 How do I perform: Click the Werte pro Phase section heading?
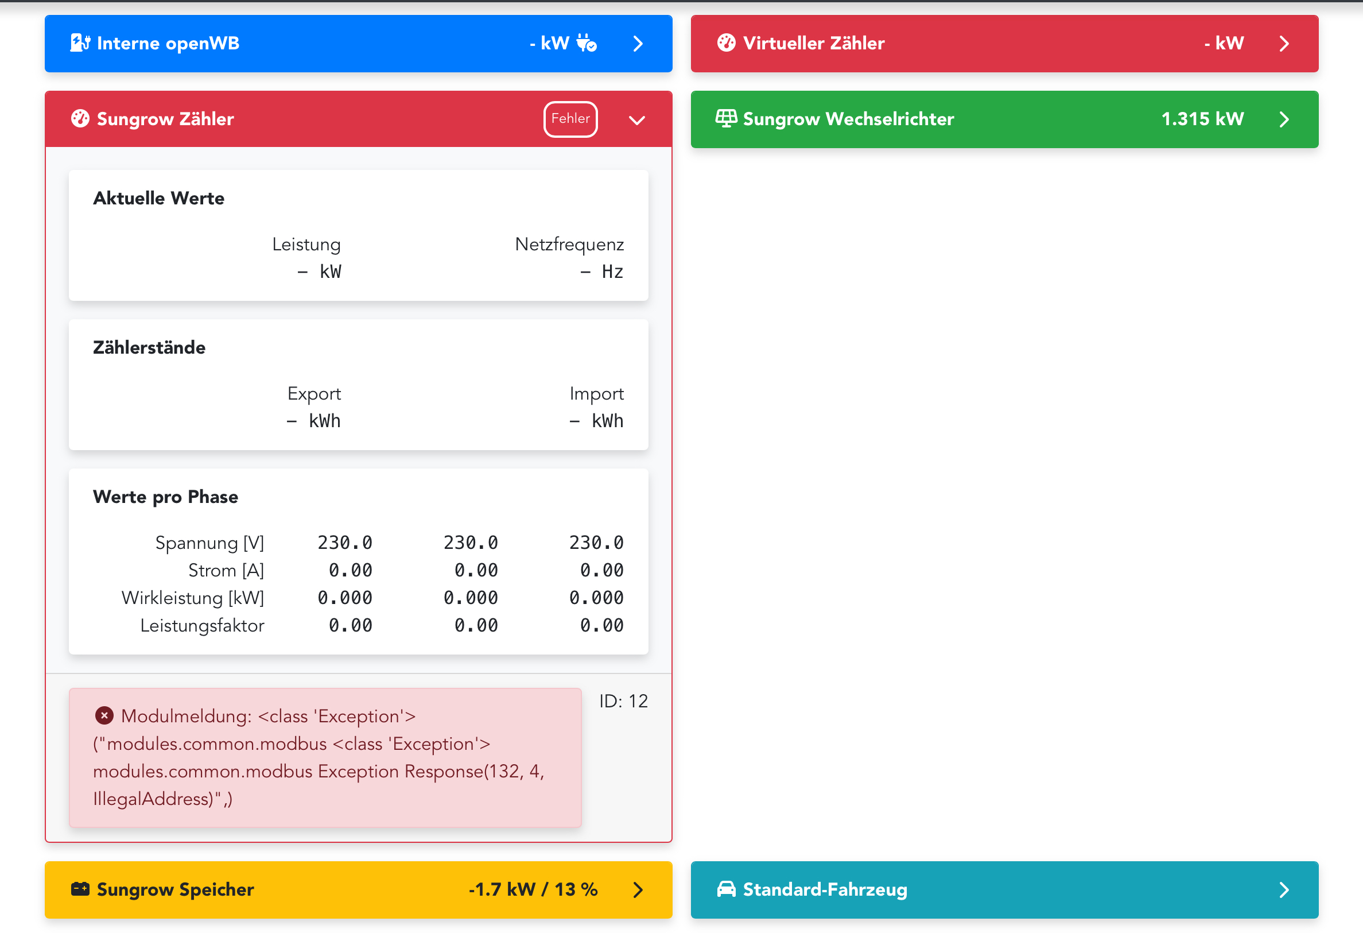point(165,497)
